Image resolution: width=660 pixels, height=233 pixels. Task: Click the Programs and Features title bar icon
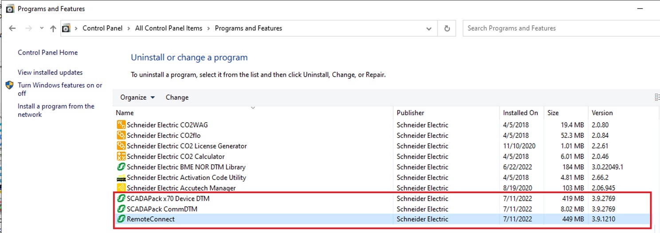(10, 9)
